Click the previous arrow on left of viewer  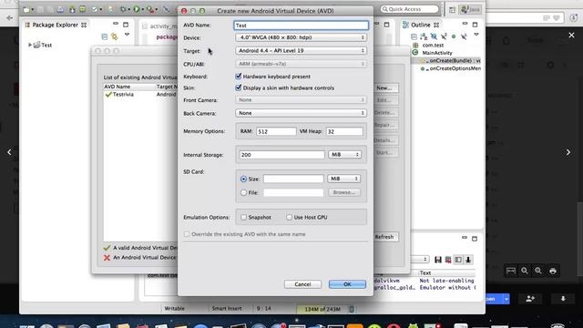(x=9, y=152)
